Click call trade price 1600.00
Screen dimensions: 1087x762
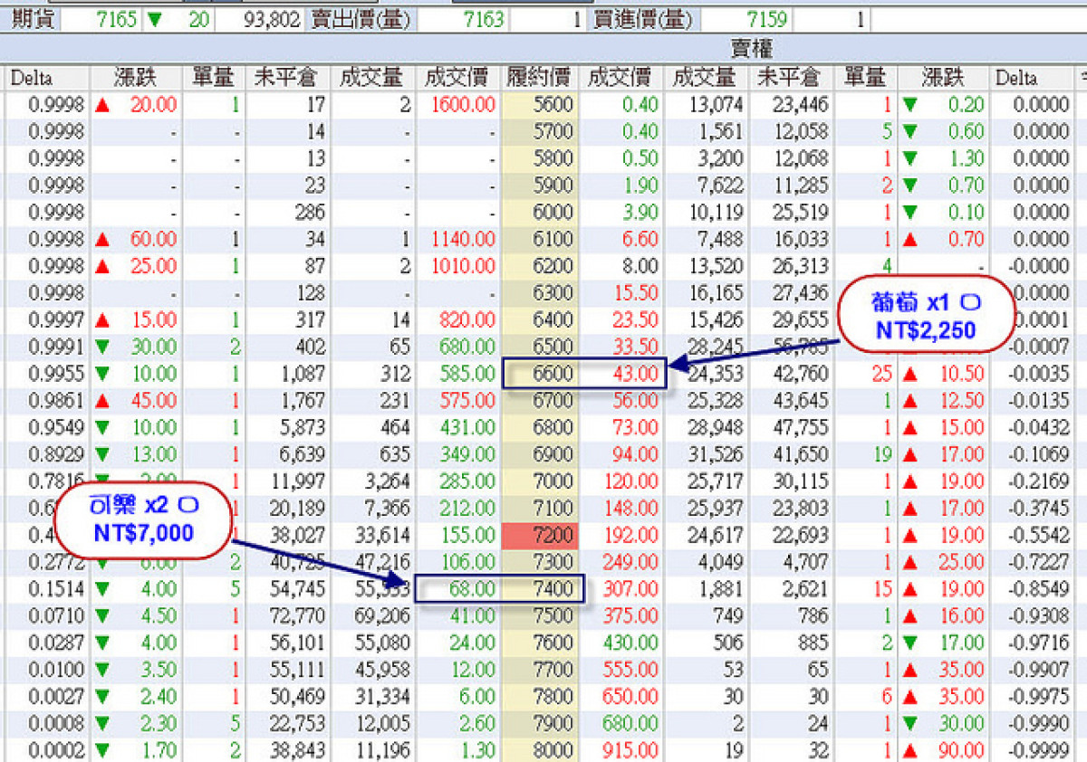463,105
